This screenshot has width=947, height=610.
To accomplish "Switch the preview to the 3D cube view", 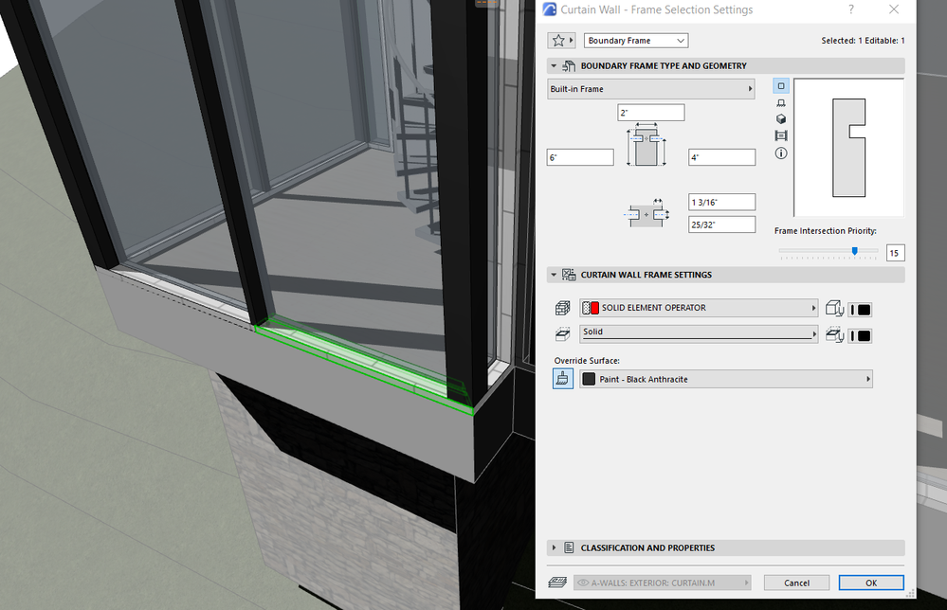I will [x=780, y=118].
